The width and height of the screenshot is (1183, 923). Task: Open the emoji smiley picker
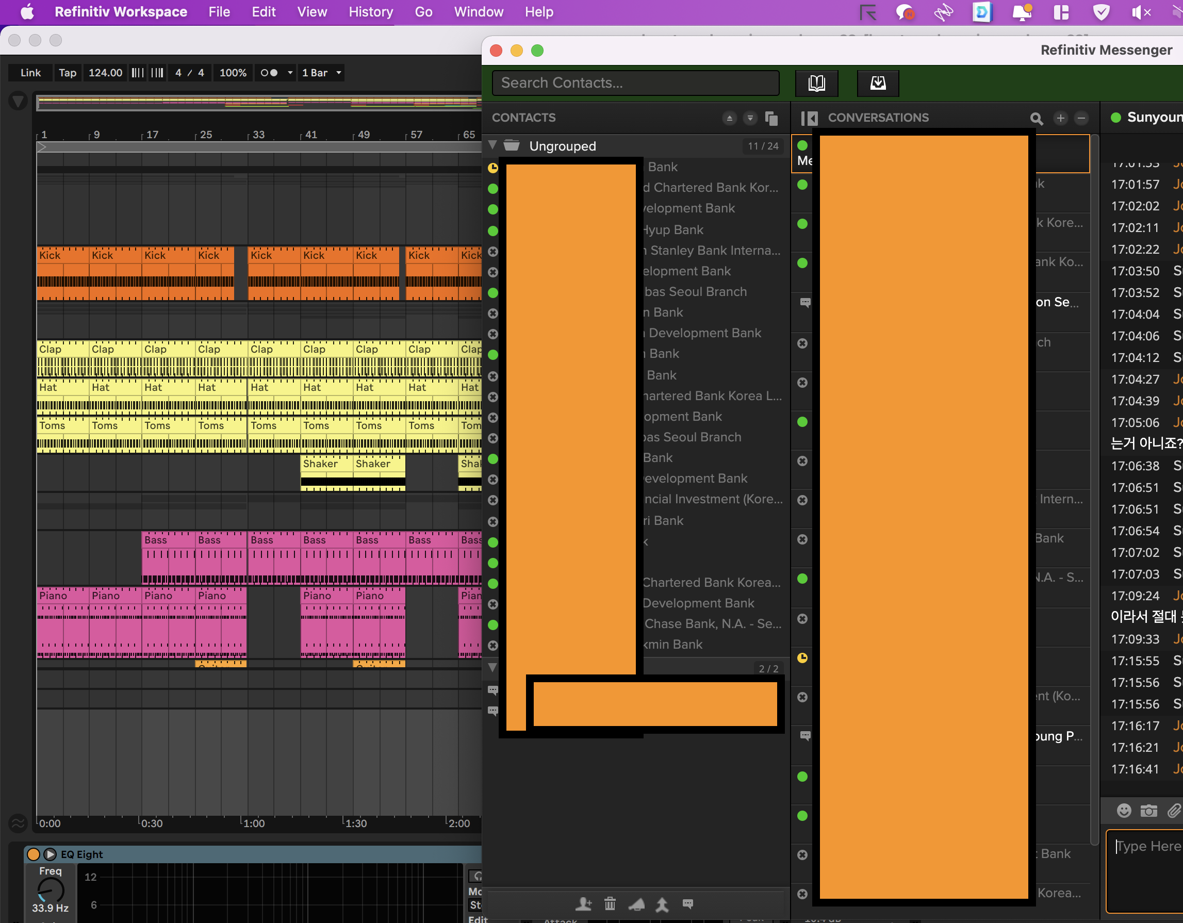point(1124,811)
